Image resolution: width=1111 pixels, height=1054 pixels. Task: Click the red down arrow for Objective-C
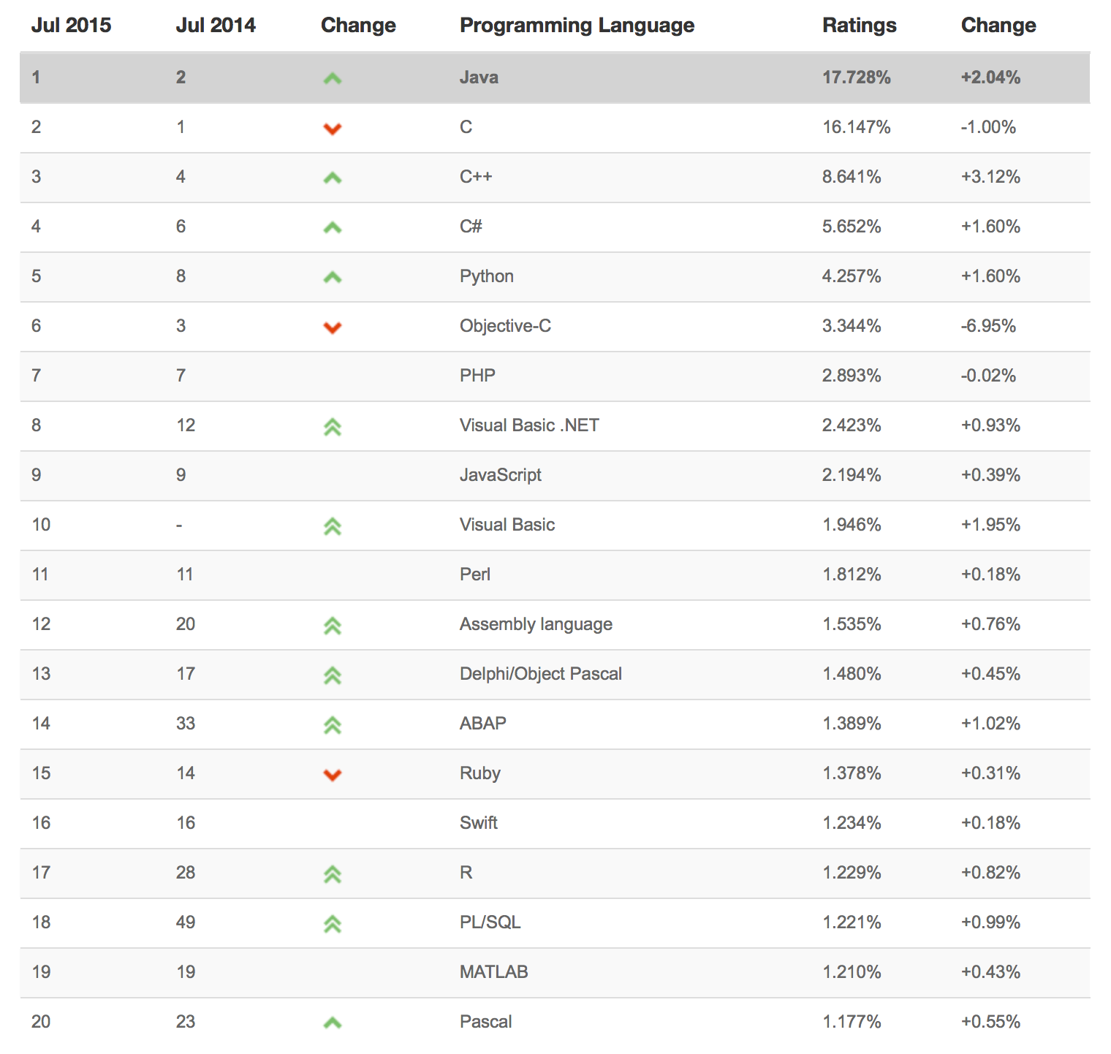point(333,327)
